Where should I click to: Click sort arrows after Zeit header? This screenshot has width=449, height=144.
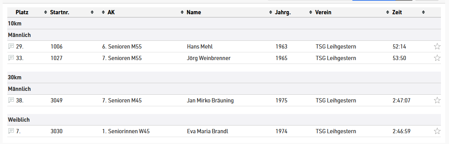pos(423,12)
